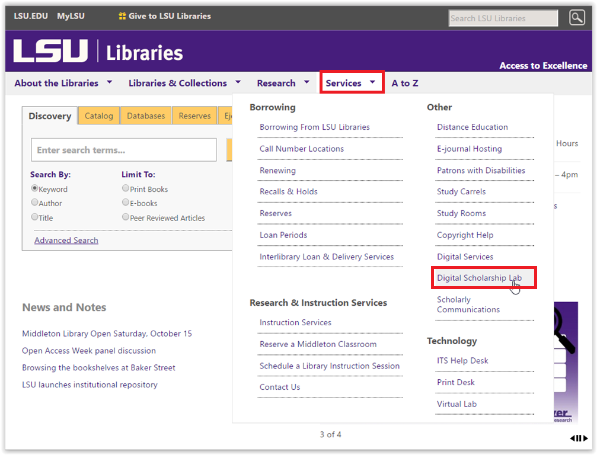This screenshot has width=597, height=455.
Task: Open Virtual Lab
Action: [456, 403]
